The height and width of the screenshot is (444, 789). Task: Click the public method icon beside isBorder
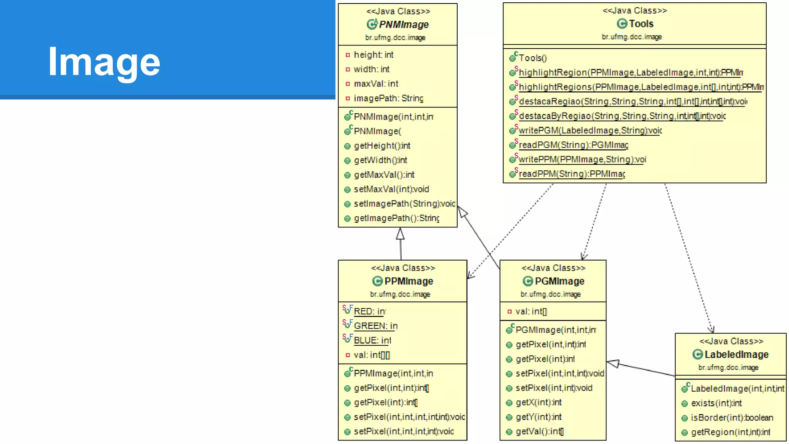pos(685,418)
